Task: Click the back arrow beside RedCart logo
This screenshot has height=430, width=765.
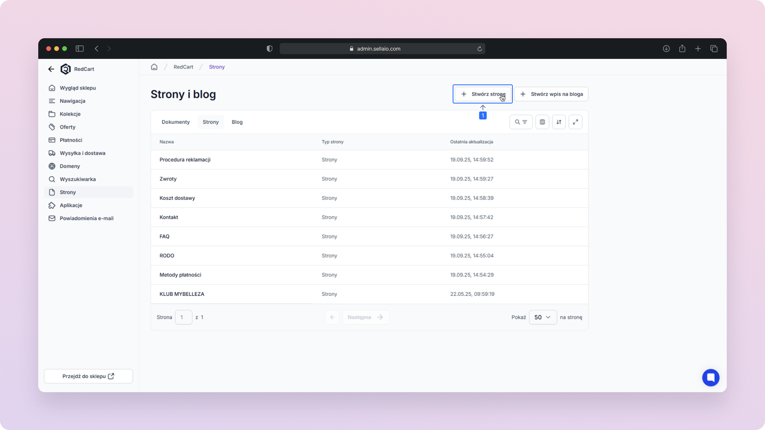Action: (x=51, y=69)
